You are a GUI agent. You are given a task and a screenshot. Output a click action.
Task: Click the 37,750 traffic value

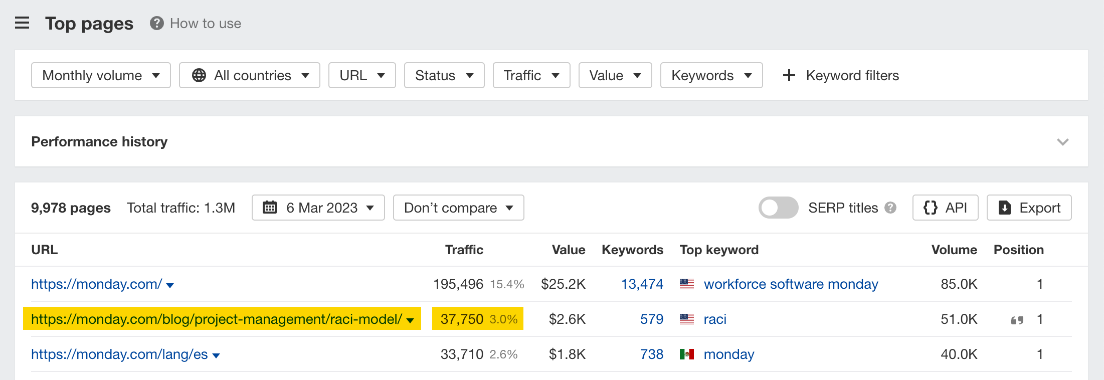coord(462,319)
